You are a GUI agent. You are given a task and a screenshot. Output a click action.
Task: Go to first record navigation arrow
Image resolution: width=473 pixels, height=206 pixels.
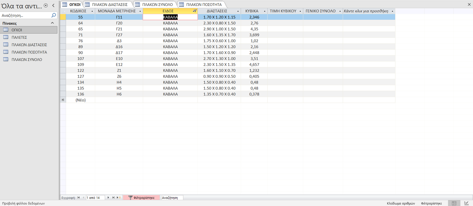click(78, 198)
